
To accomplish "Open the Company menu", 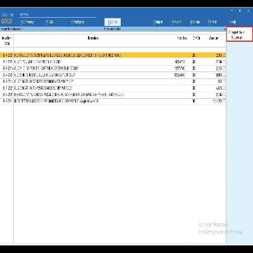I will point(27,22).
